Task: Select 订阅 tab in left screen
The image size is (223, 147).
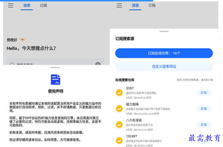Action: [43, 6]
